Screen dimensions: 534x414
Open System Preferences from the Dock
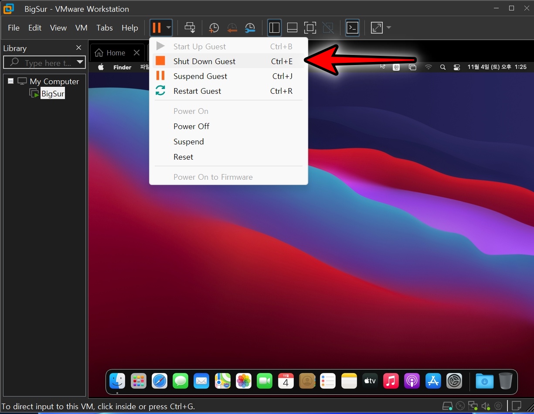click(x=454, y=381)
